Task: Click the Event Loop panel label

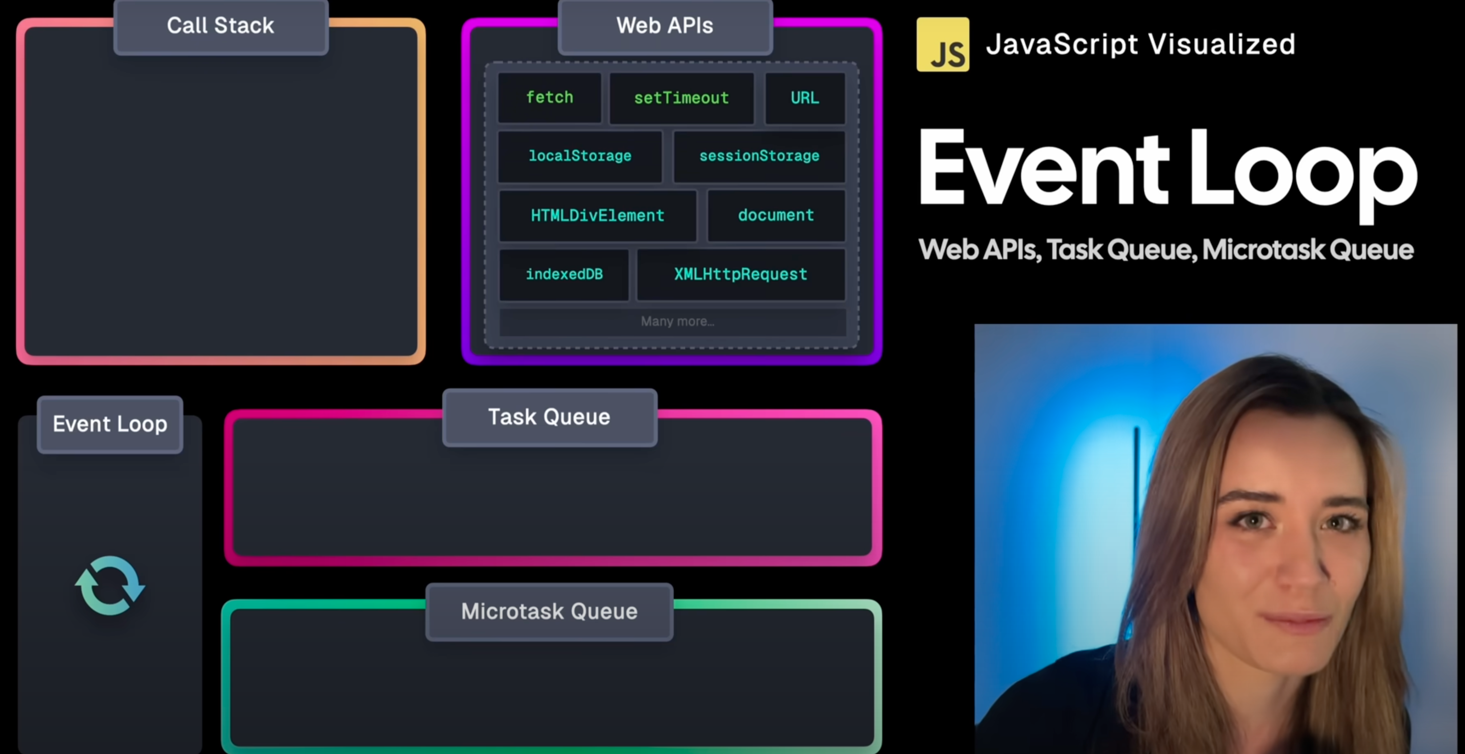Action: (x=110, y=424)
